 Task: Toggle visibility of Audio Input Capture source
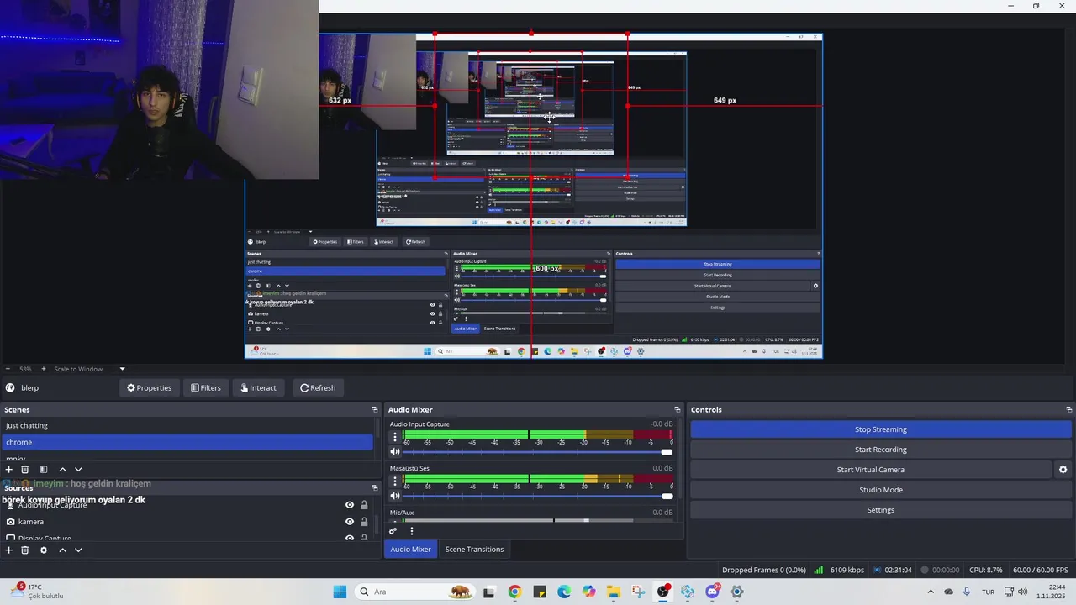(350, 505)
